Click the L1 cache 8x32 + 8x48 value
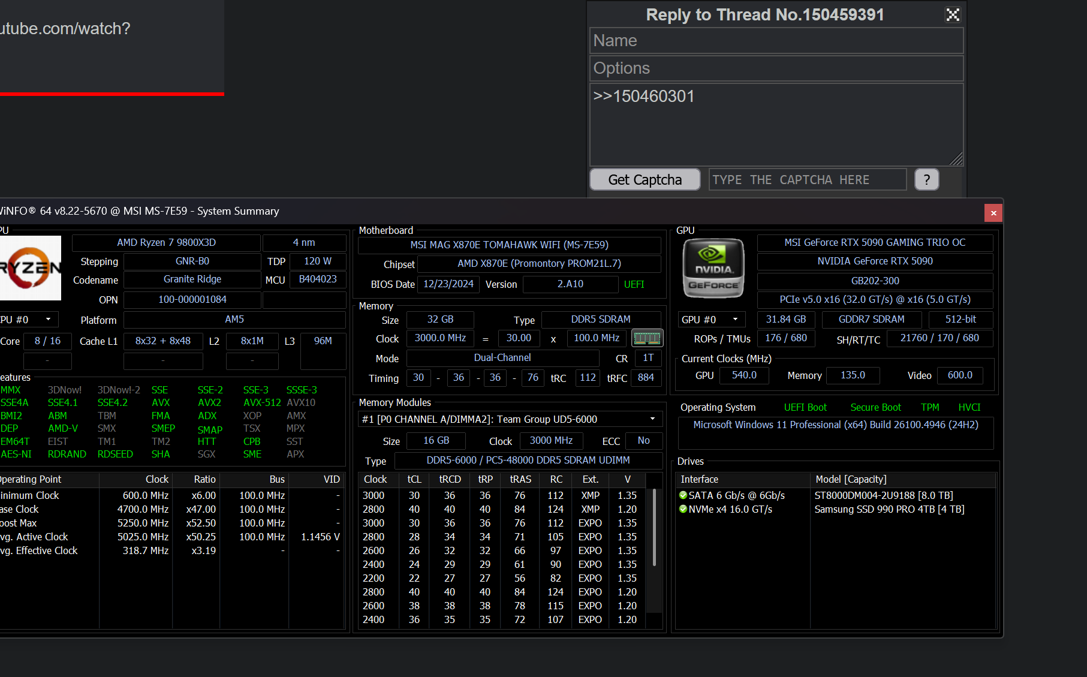This screenshot has height=677, width=1087. pyautogui.click(x=163, y=341)
